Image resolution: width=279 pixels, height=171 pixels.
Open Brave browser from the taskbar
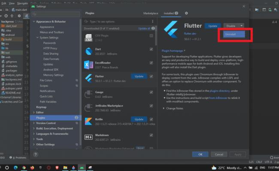click(x=57, y=168)
